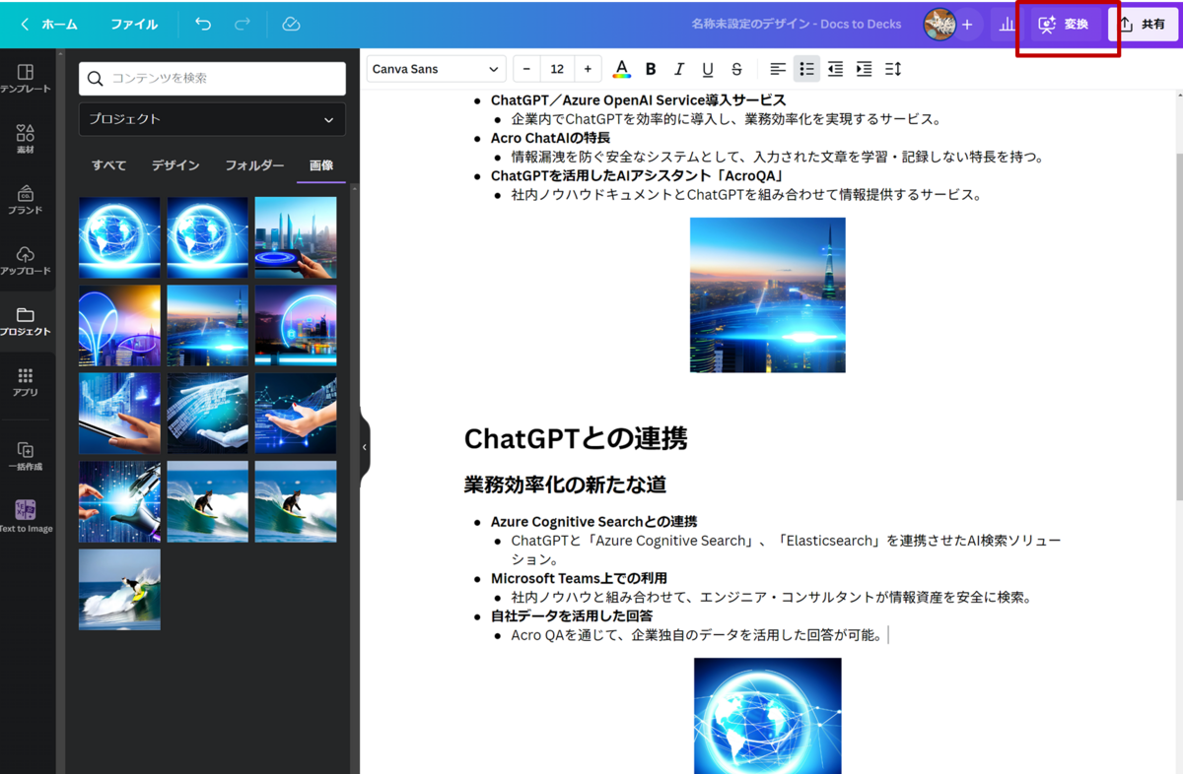
Task: Click the undo arrow
Action: (203, 24)
